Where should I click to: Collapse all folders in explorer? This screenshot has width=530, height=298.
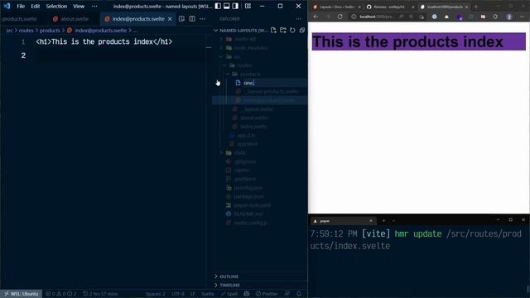[301, 31]
